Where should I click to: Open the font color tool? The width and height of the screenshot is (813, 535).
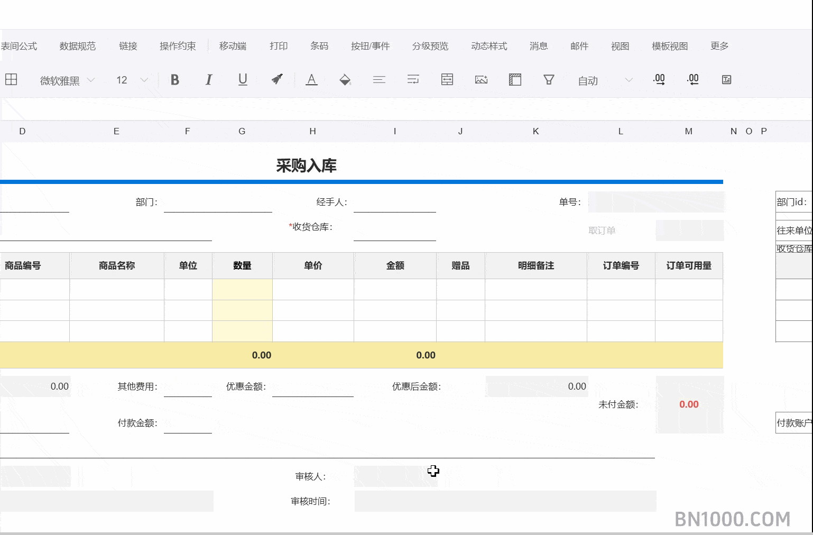(x=311, y=80)
